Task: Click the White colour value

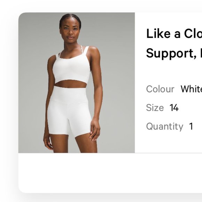Action: point(191,89)
